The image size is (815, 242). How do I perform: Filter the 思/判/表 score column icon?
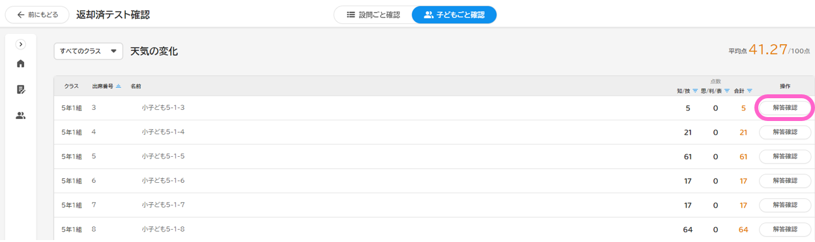[x=727, y=91]
